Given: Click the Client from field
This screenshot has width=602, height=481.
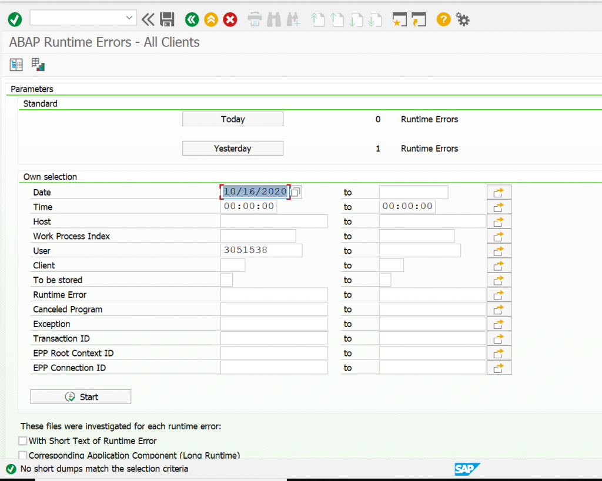Looking at the screenshot, I should [233, 265].
